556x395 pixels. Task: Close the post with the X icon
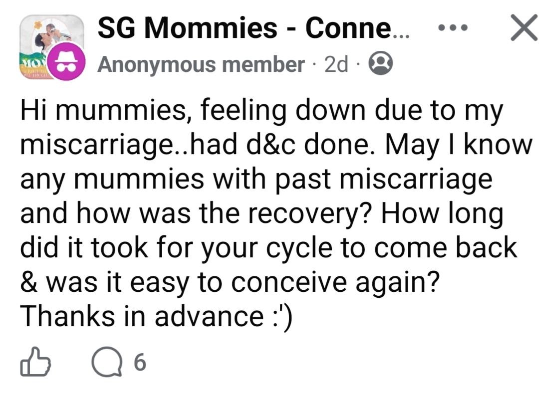[x=524, y=27]
